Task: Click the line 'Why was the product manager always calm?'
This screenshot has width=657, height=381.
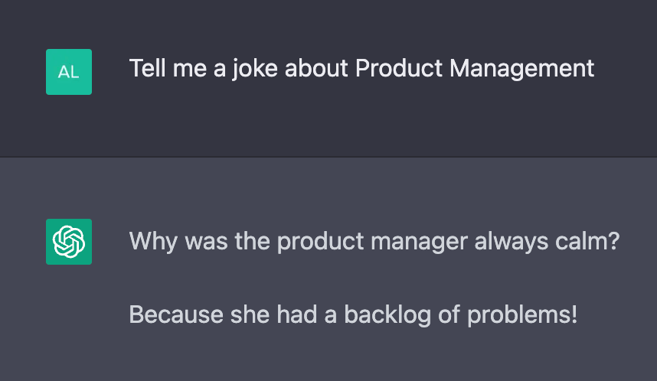Action: [x=374, y=242]
